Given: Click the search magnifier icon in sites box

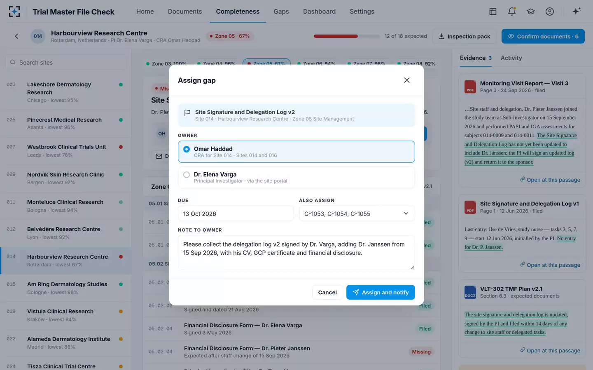Looking at the screenshot, I should click(x=13, y=62).
